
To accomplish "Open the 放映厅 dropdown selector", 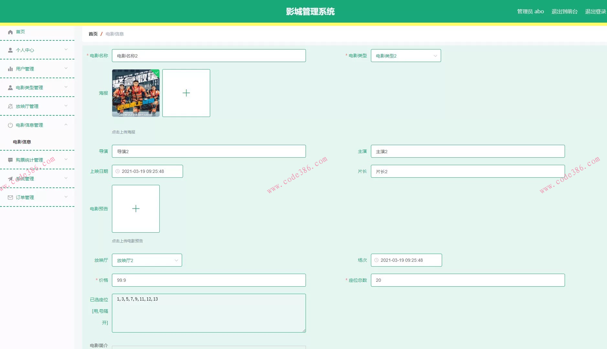I will 147,260.
